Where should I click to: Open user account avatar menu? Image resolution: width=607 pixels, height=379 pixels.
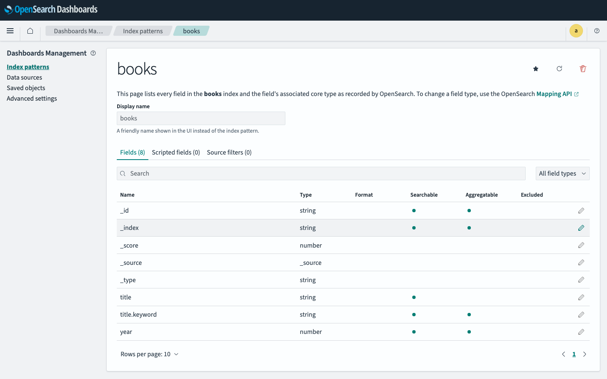coord(576,31)
